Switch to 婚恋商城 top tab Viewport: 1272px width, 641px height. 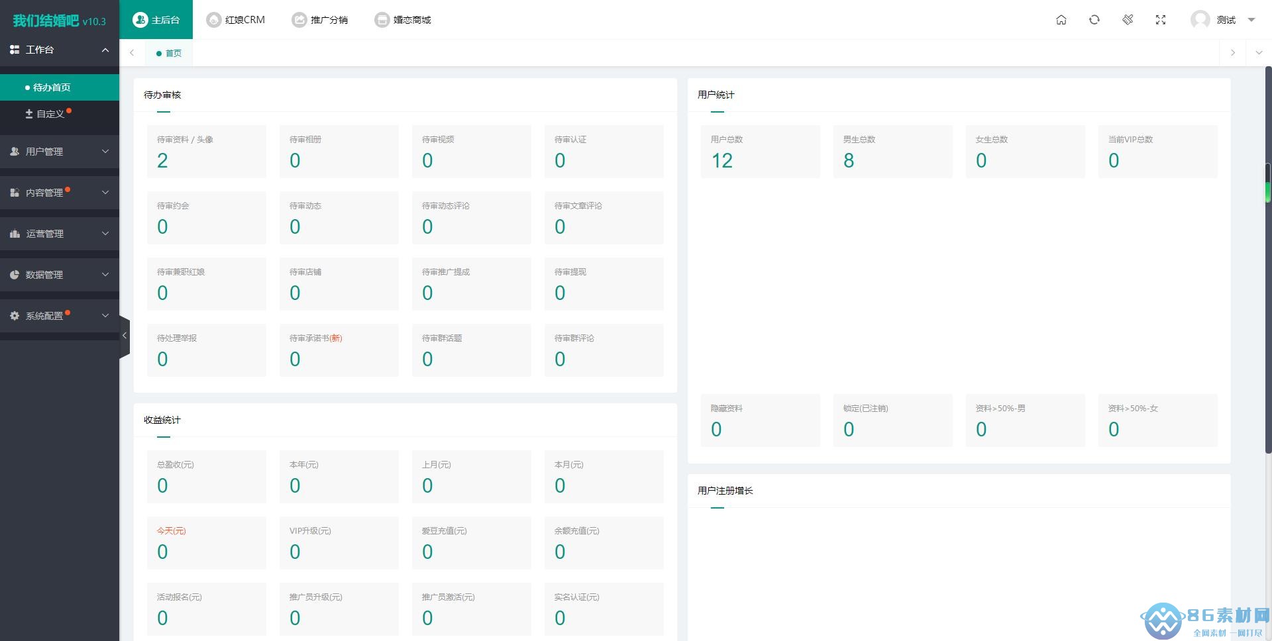click(x=403, y=20)
